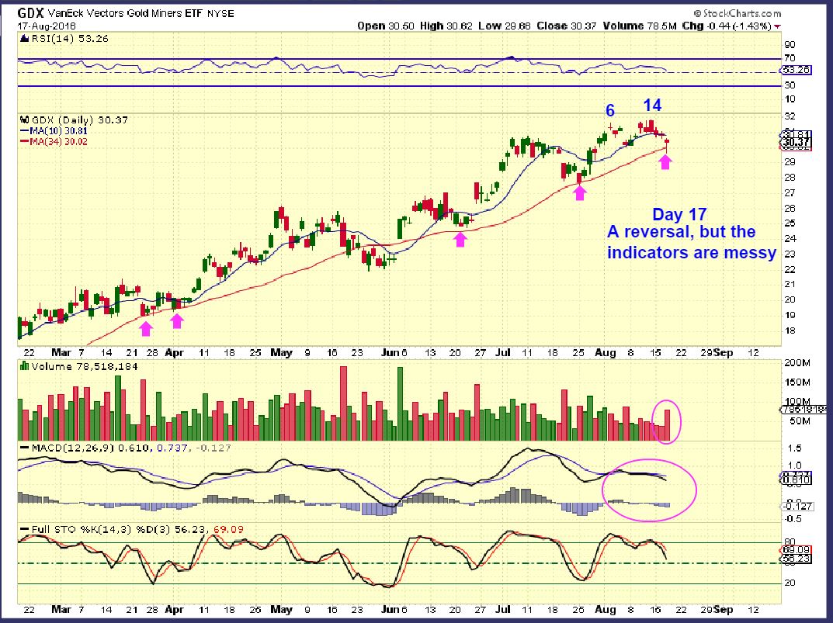Click the Sep label under the stochastic panel
833x623 pixels.
click(724, 609)
